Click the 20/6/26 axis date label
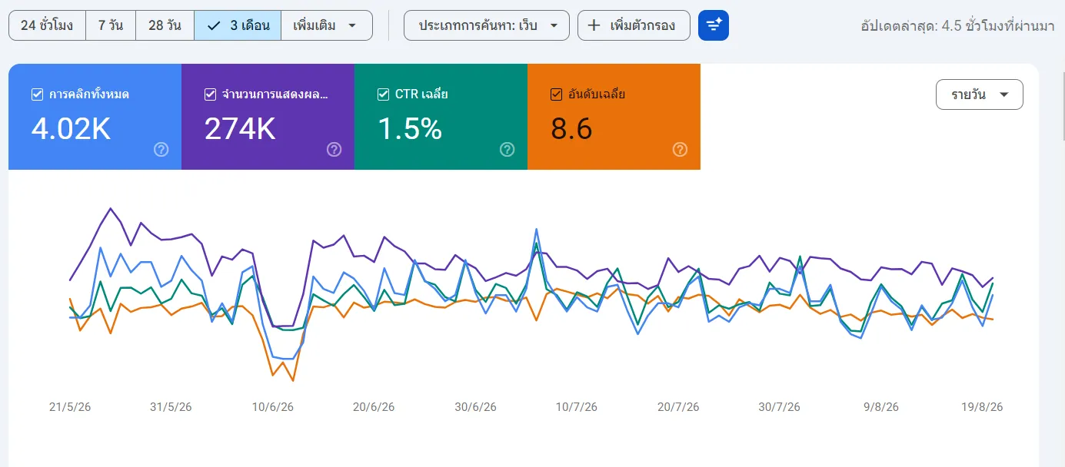Screen dimensions: 1065x467 374,407
